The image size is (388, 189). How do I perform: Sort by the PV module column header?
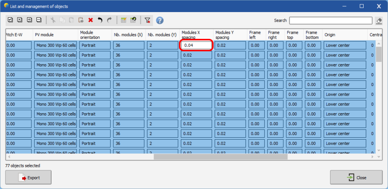(55, 35)
